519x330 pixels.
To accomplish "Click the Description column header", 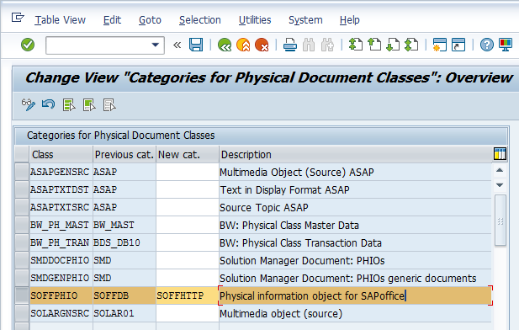I will [x=356, y=154].
